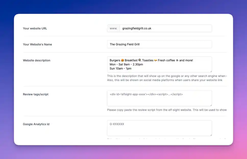
Task: Click the 'Google Analytics Id' label
Action: [x=36, y=124]
